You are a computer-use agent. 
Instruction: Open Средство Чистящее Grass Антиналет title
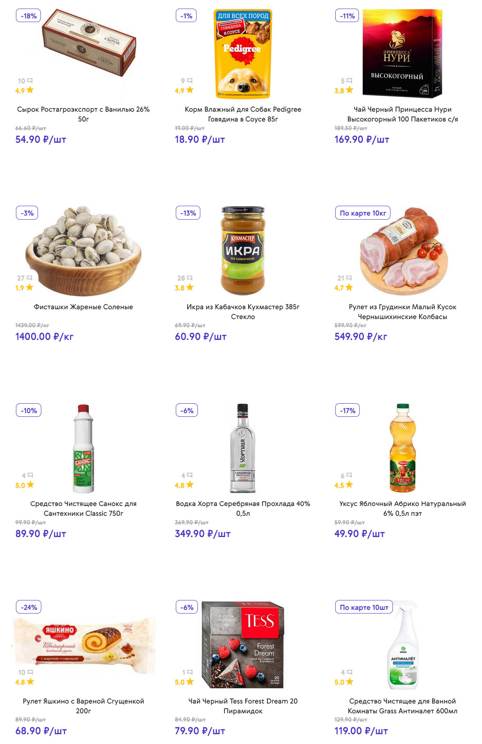pyautogui.click(x=402, y=706)
